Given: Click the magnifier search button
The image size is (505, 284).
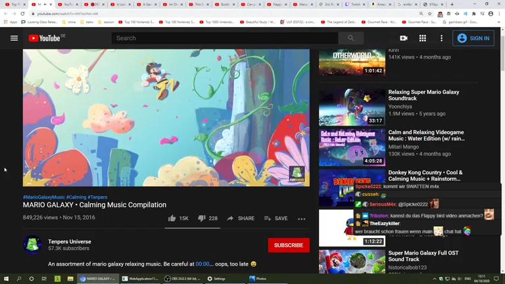Looking at the screenshot, I should coord(350,38).
